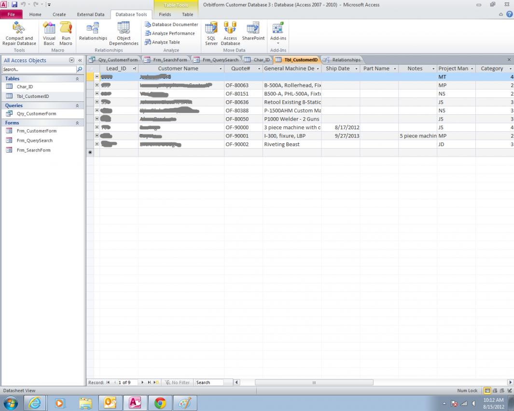Screen dimensions: 514x411
Task: Run Compact and Repair Database
Action: (x=19, y=33)
